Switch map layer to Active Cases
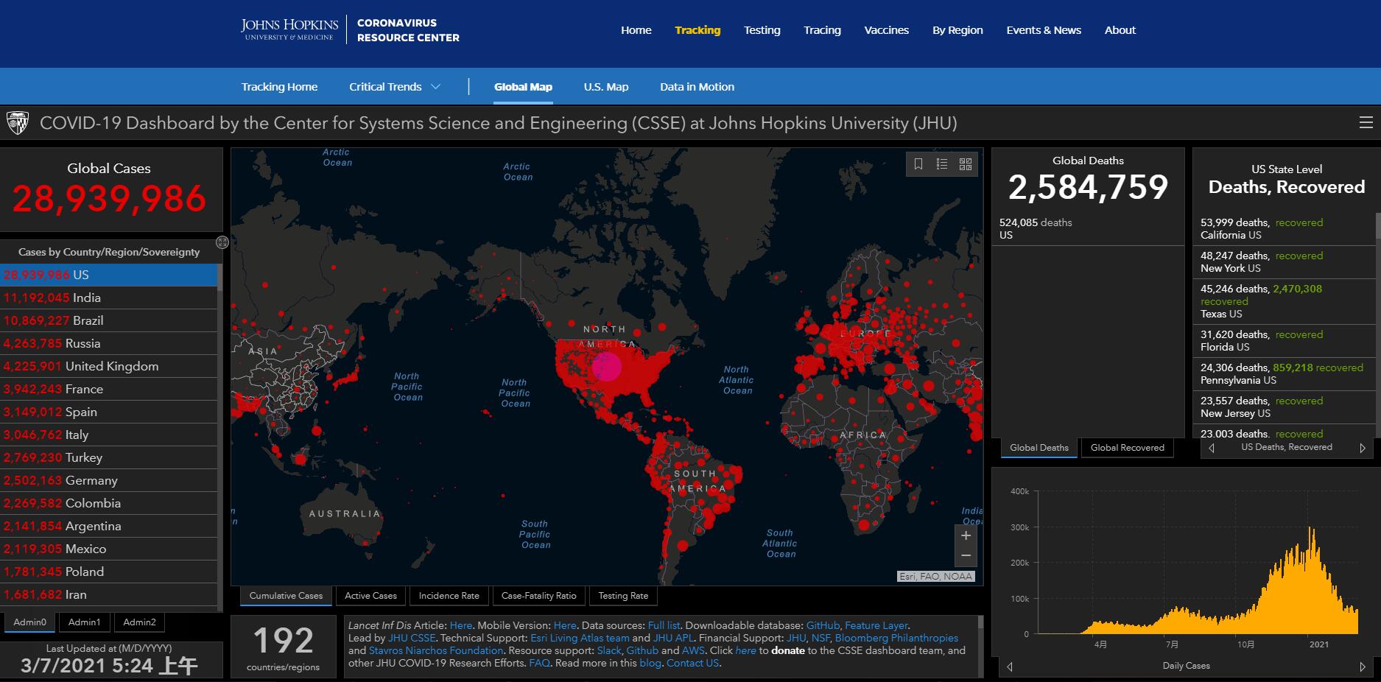Image resolution: width=1381 pixels, height=682 pixels. (x=370, y=596)
